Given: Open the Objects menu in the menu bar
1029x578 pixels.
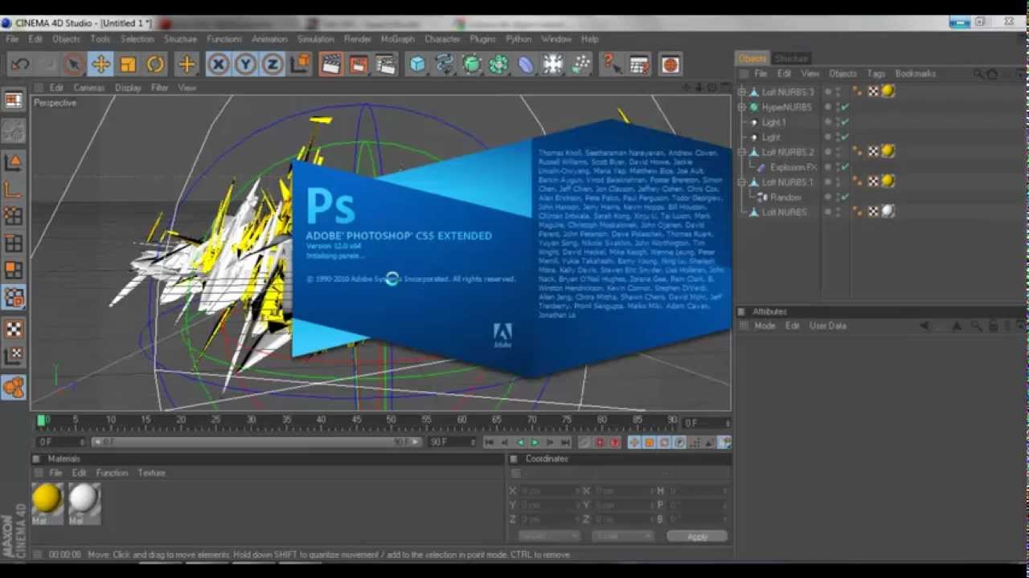Looking at the screenshot, I should [x=66, y=39].
